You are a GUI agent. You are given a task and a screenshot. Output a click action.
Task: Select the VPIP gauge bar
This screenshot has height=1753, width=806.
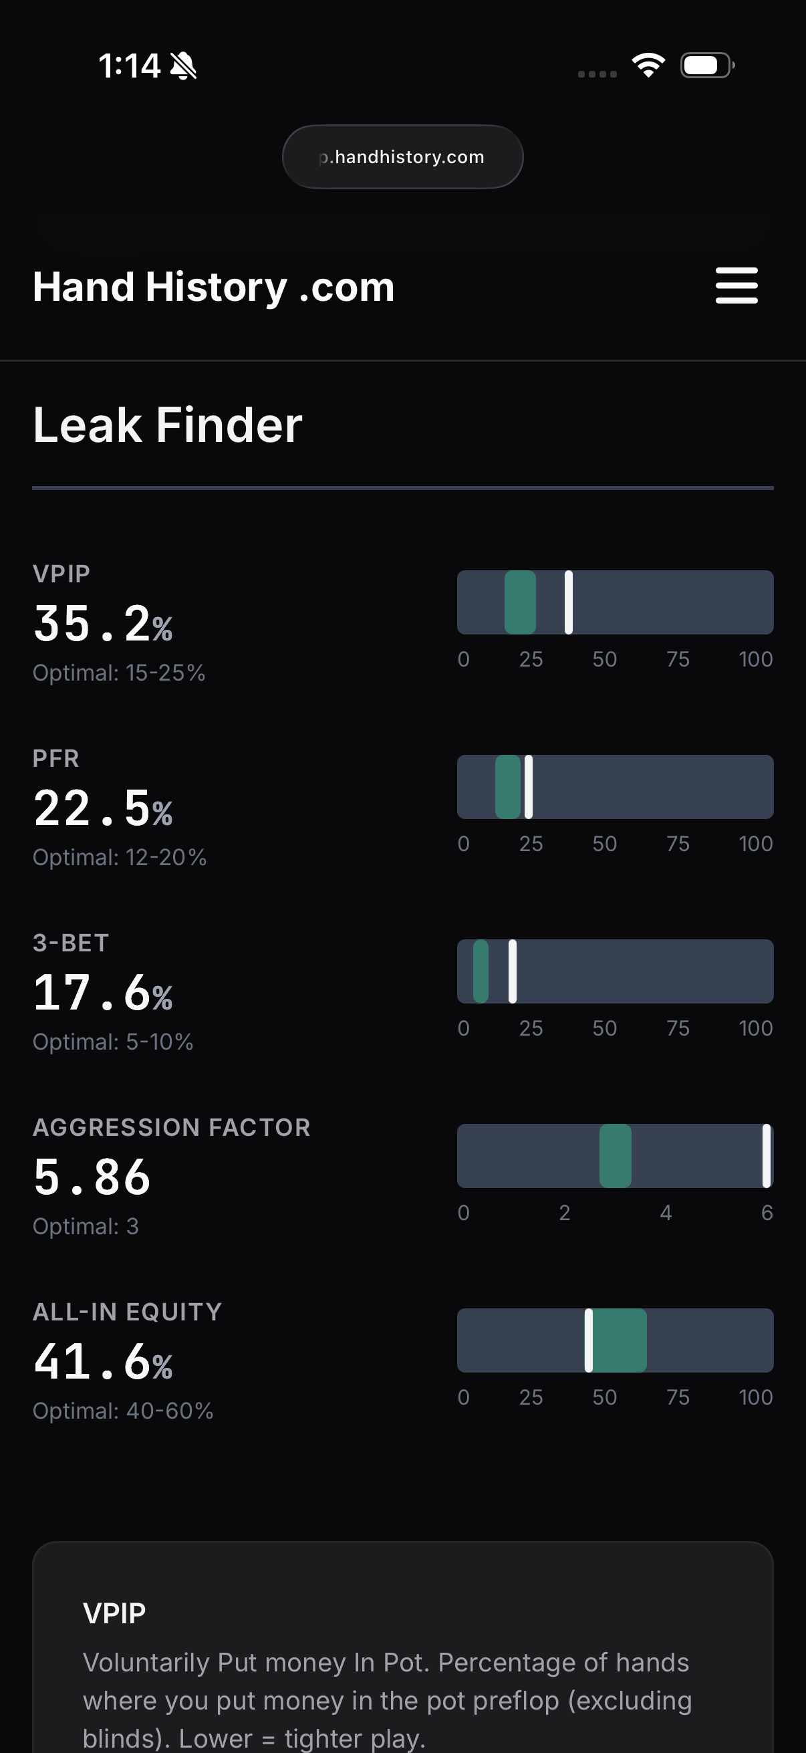point(616,602)
